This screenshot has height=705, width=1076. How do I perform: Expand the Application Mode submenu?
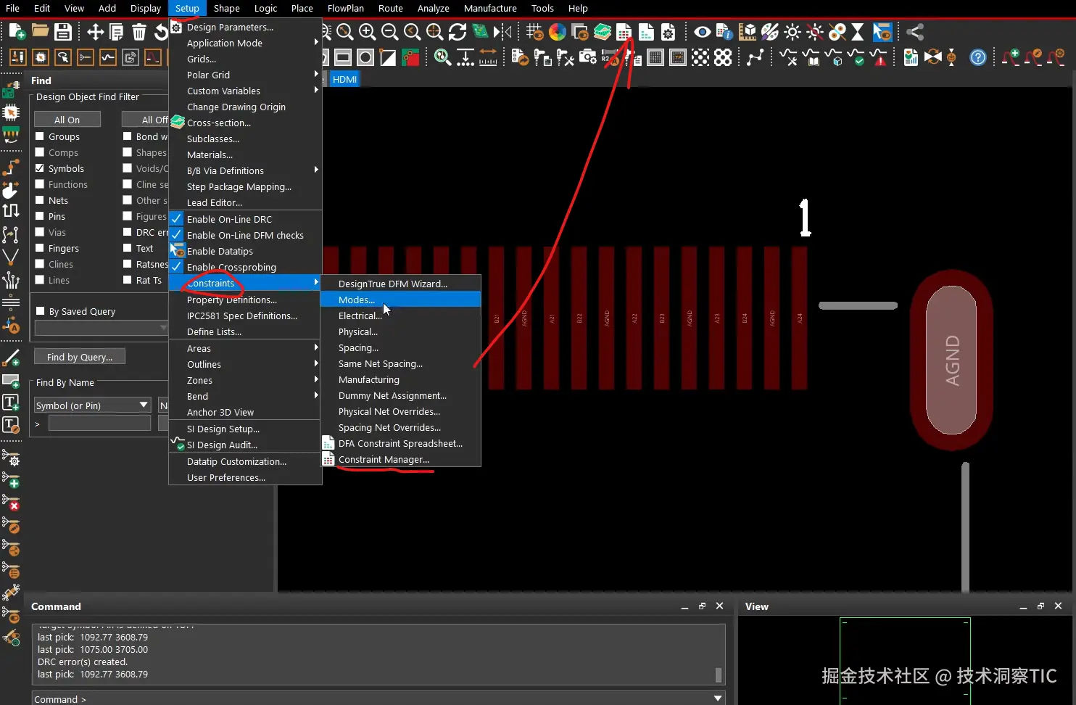(x=245, y=43)
